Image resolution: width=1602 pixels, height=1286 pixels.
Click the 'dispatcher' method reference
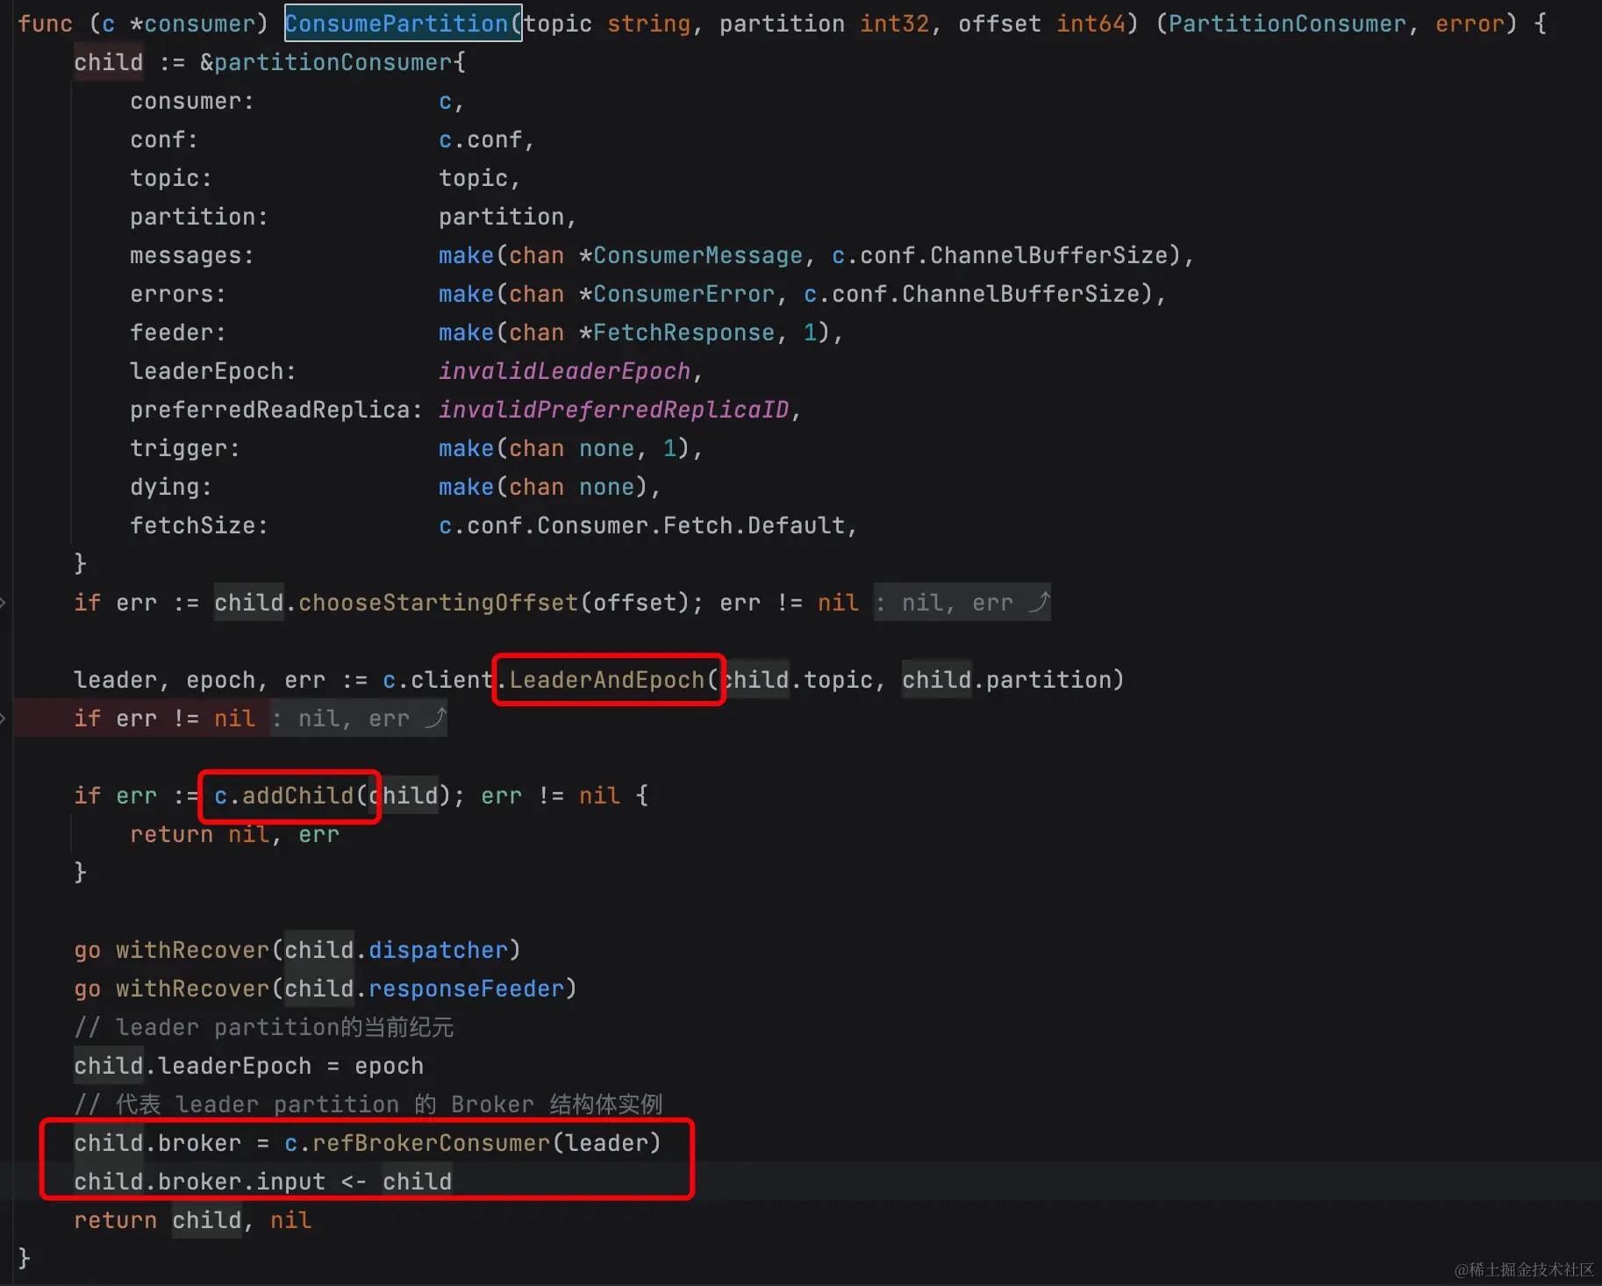[x=438, y=950]
